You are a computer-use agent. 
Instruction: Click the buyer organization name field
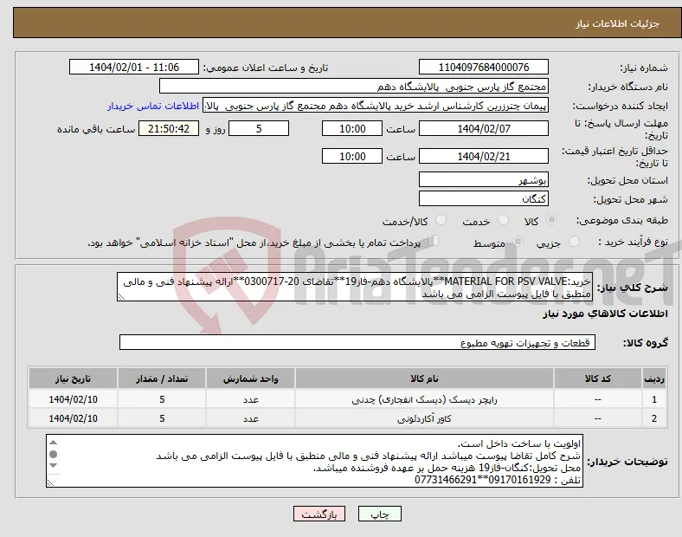(x=354, y=86)
